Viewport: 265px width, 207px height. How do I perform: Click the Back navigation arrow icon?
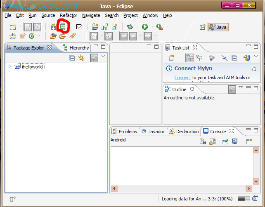click(133, 36)
